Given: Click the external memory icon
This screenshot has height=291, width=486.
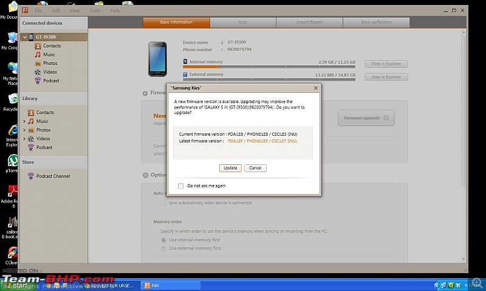Looking at the screenshot, I should [x=185, y=74].
